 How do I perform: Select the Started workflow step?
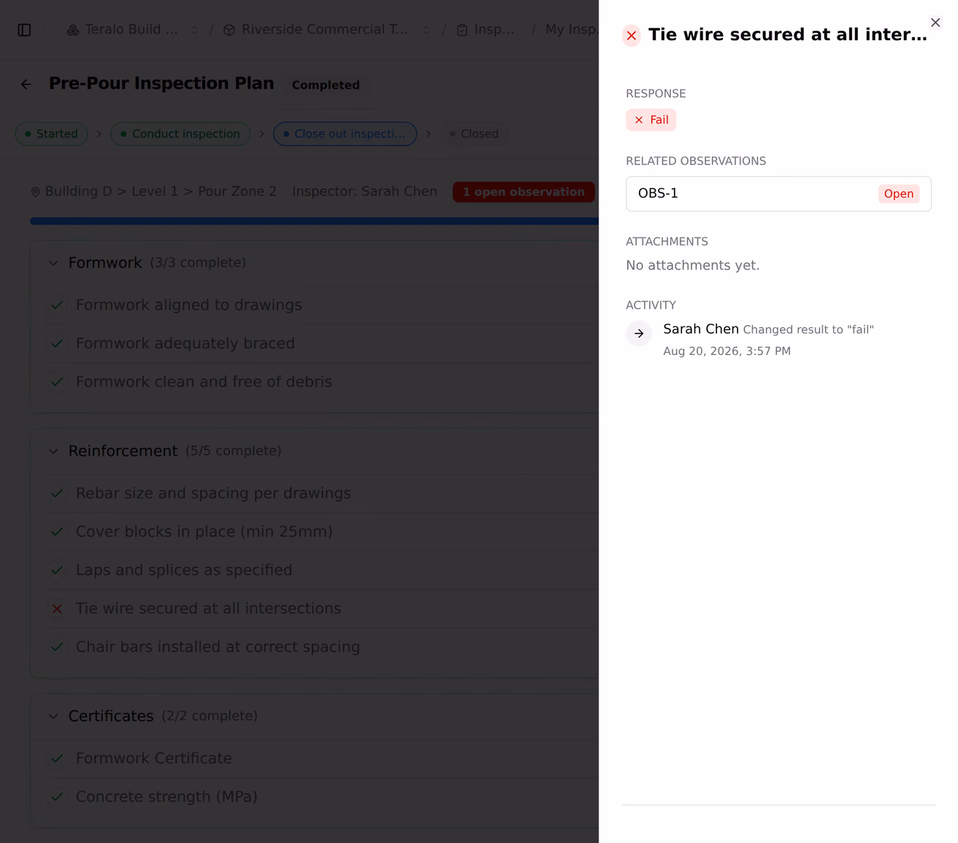pos(51,134)
